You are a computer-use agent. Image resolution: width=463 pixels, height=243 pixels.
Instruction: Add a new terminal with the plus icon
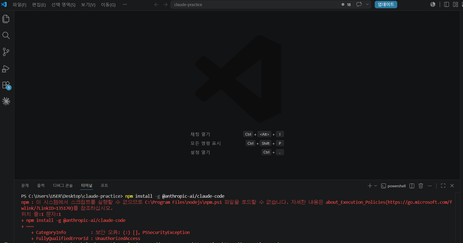point(370,186)
